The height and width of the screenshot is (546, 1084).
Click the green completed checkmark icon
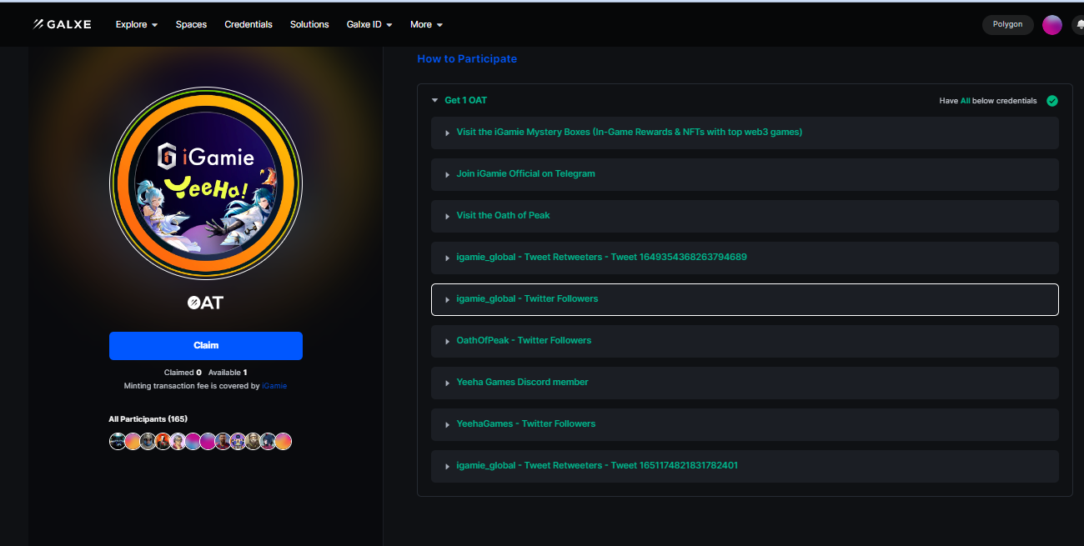pyautogui.click(x=1052, y=101)
